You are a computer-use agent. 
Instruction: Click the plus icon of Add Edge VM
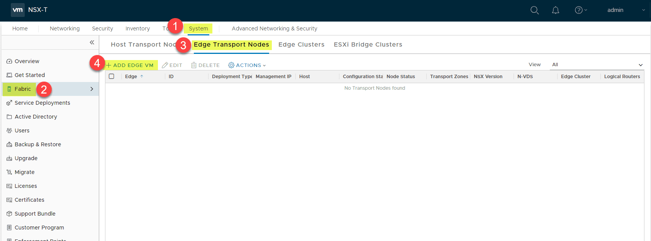pyautogui.click(x=109, y=65)
